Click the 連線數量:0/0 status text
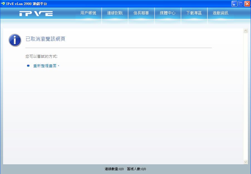Viewport: 251px width, 174px height. point(114,169)
